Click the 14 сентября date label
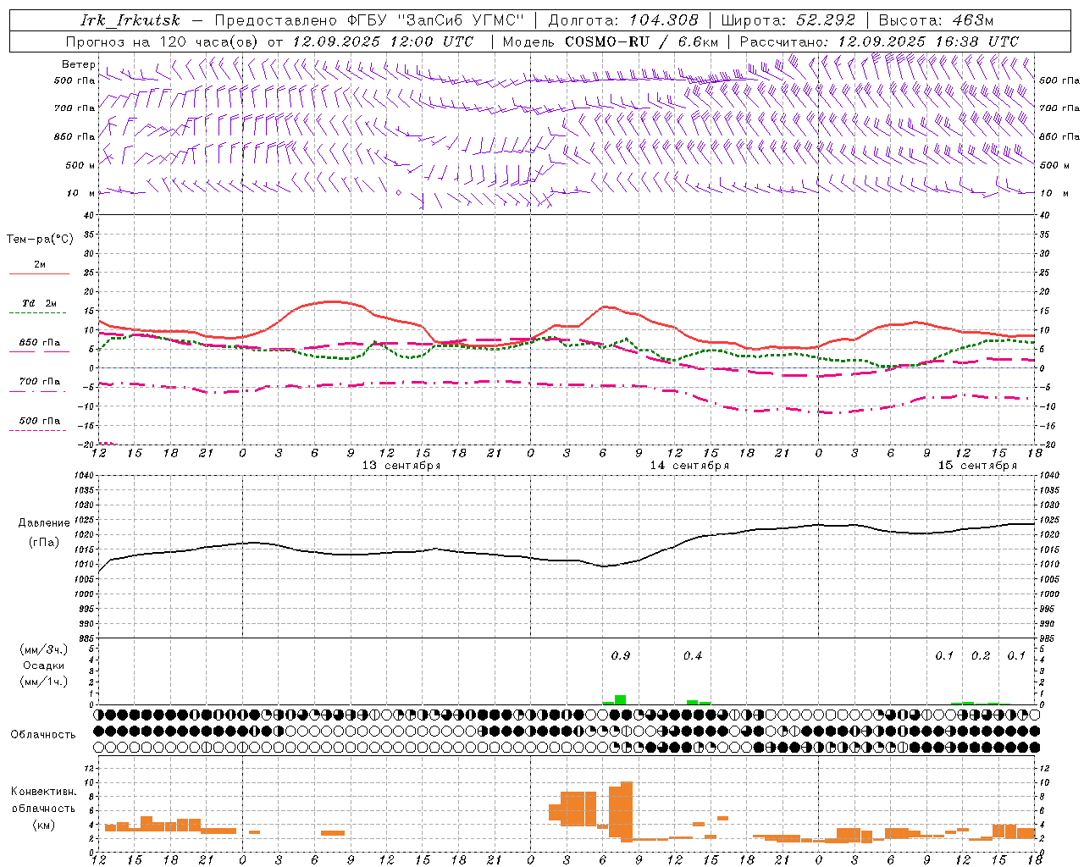Viewport: 1084px width, 867px height. pyautogui.click(x=689, y=466)
